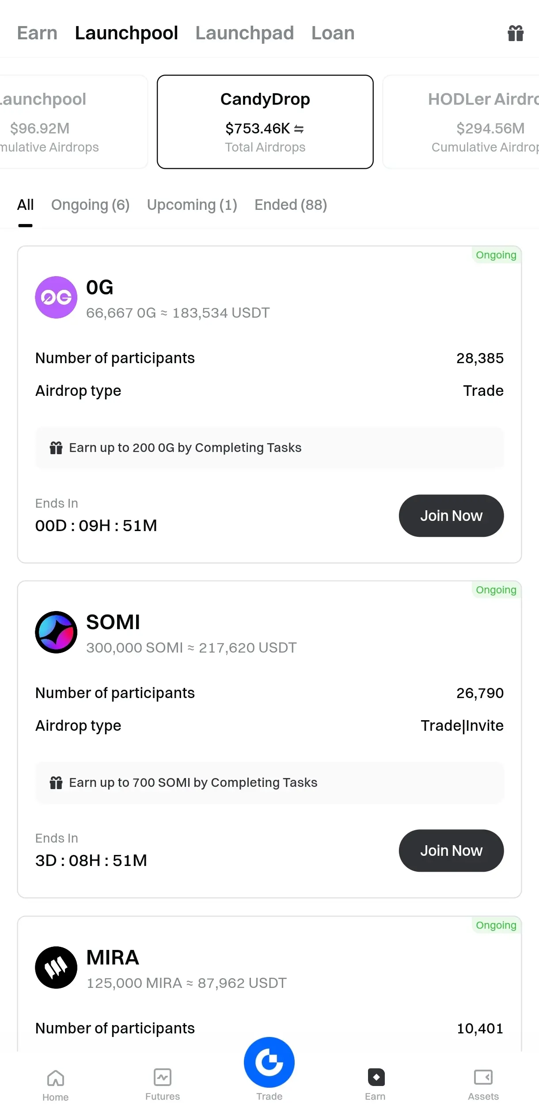Viewport: 539px width, 1105px height.
Task: Tap the SOMI token logo
Action: coord(56,632)
